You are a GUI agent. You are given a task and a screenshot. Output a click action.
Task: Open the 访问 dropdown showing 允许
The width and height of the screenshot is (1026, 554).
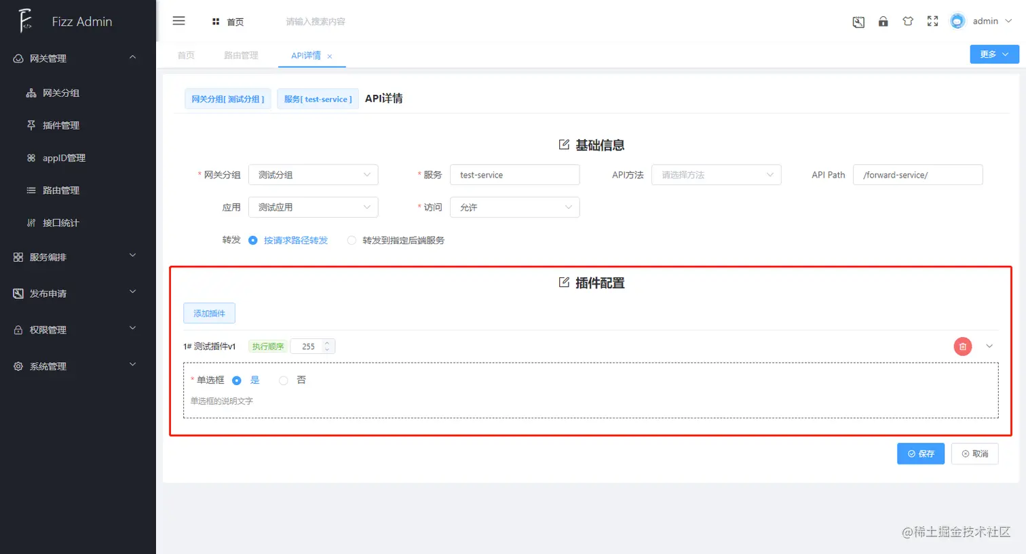(515, 207)
